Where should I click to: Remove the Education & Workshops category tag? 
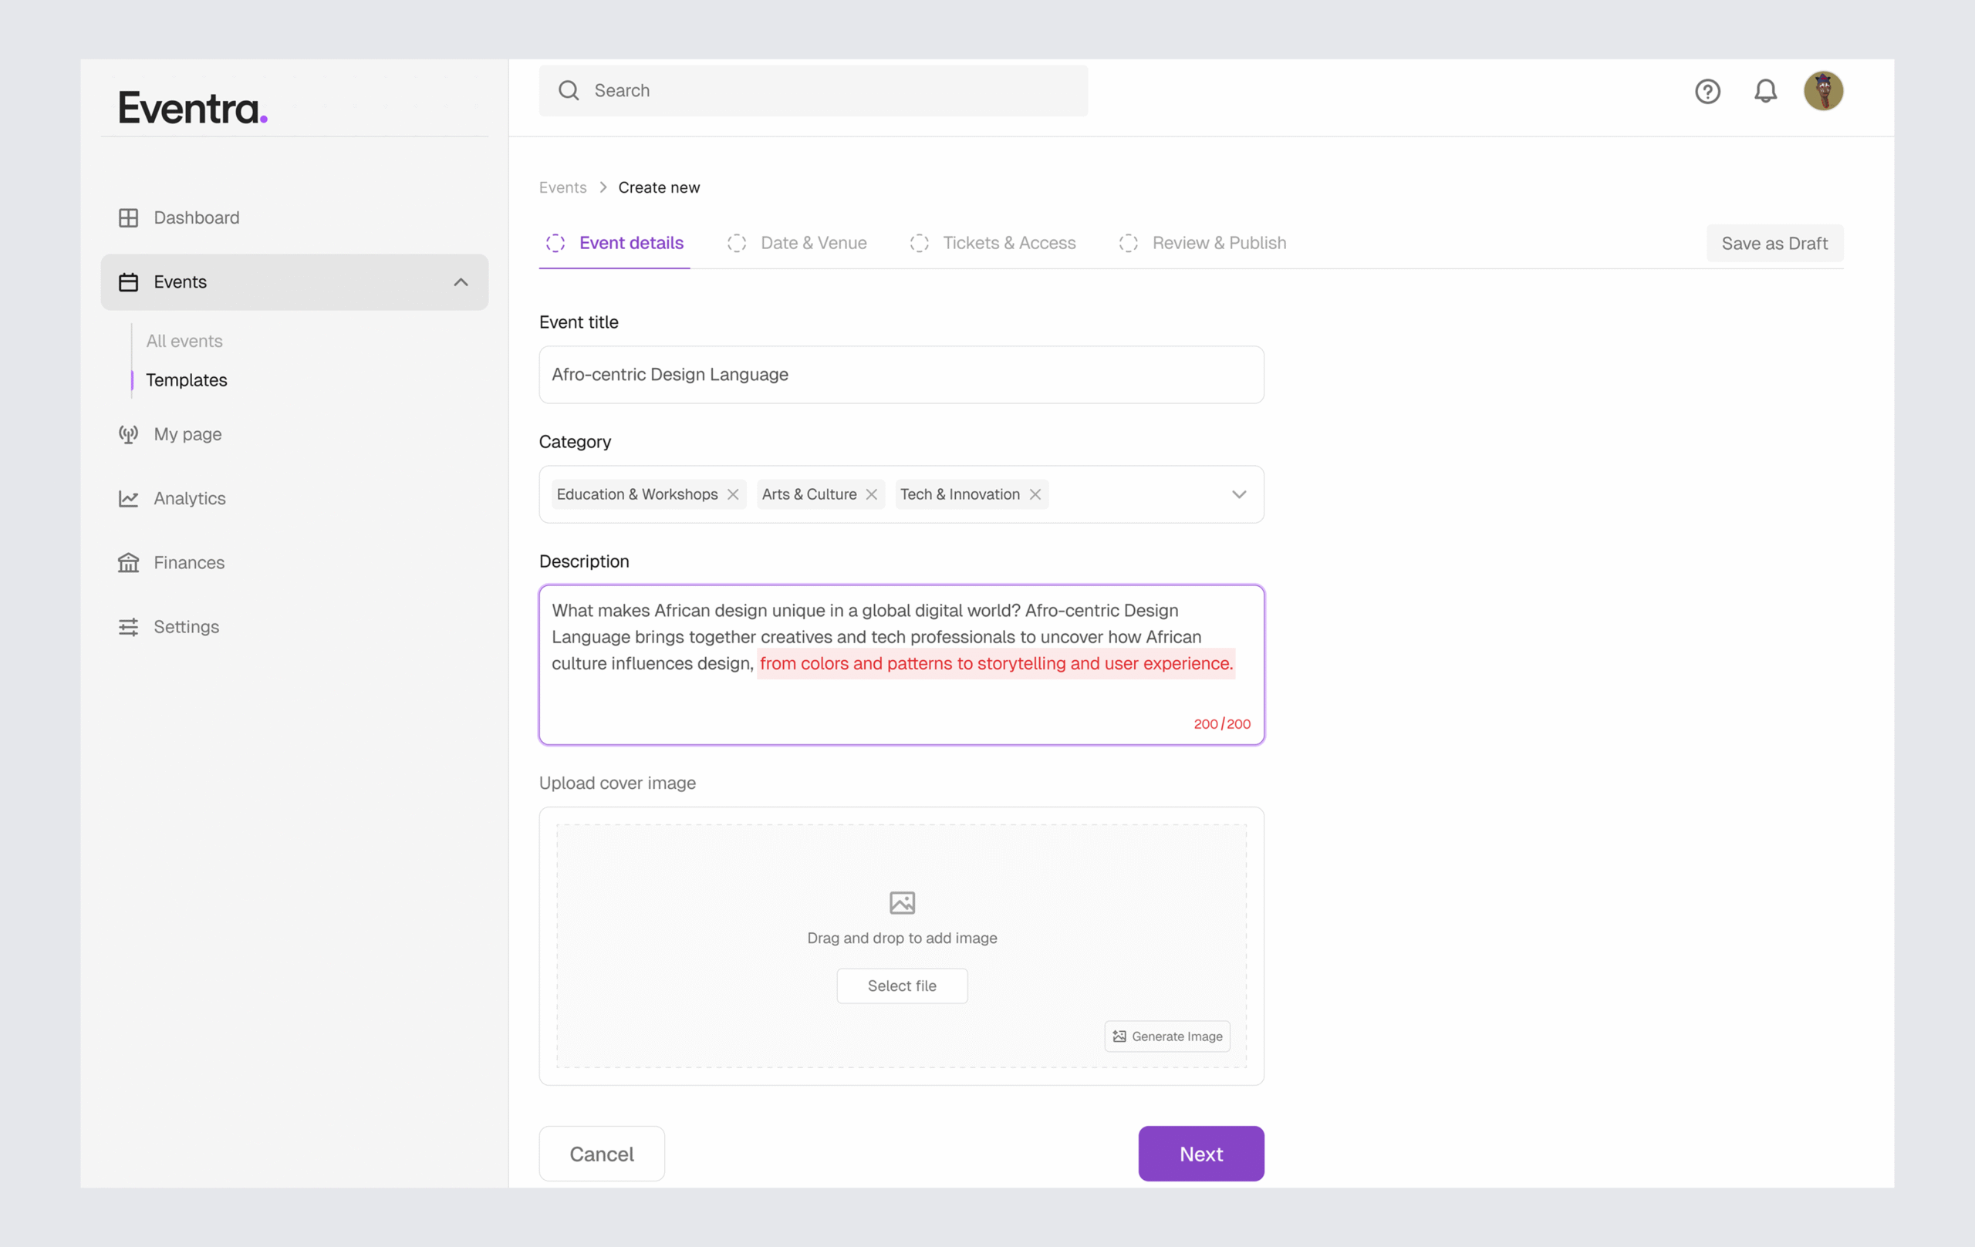click(x=733, y=494)
